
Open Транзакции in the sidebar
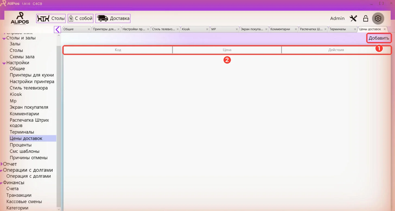pos(19,195)
